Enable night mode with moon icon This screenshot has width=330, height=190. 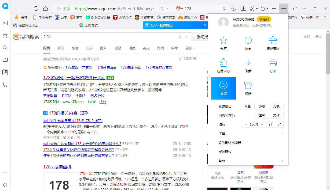233,8
